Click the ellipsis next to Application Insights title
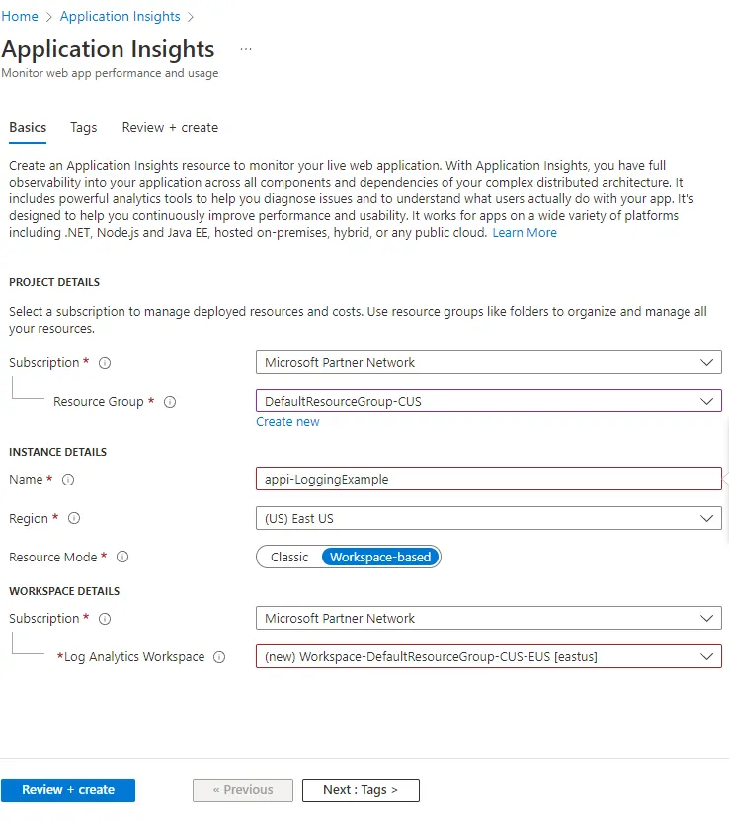The width and height of the screenshot is (729, 821). click(245, 47)
